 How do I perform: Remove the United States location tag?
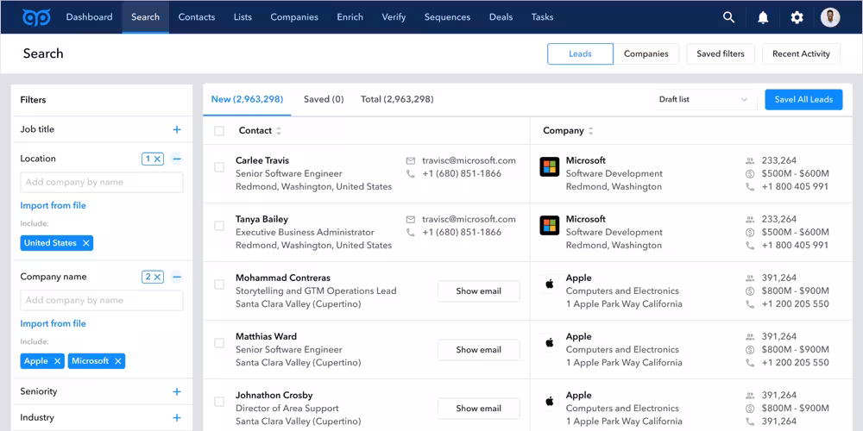click(x=85, y=243)
